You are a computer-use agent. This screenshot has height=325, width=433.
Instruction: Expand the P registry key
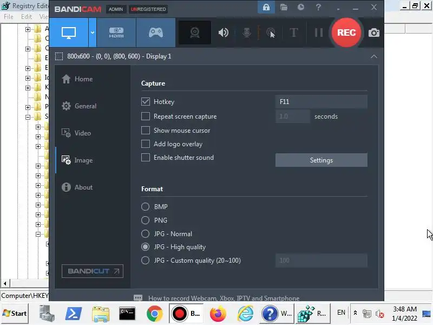[x=28, y=107]
